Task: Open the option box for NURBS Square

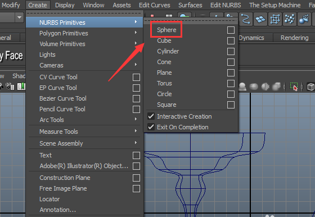Action: coord(231,105)
